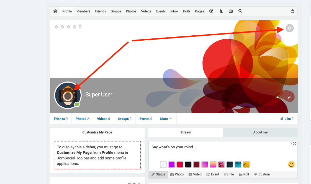Click the share arrow icon on cover
Screen dimensions: 311x184
tap(289, 97)
